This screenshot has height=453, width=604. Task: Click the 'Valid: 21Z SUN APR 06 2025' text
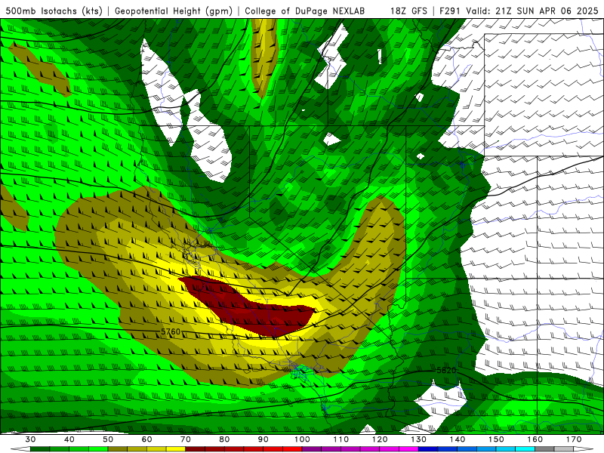point(532,11)
